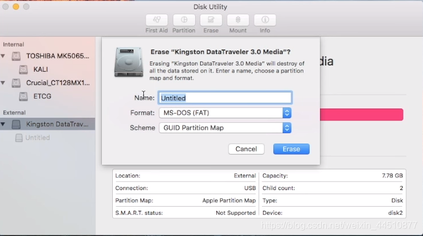Click the Scheme dropdown stepper arrows
The image size is (423, 236).
tap(287, 128)
